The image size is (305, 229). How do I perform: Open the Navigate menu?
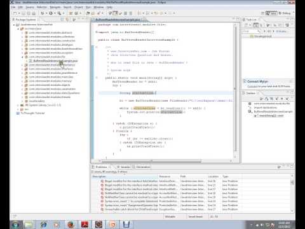coord(55,7)
